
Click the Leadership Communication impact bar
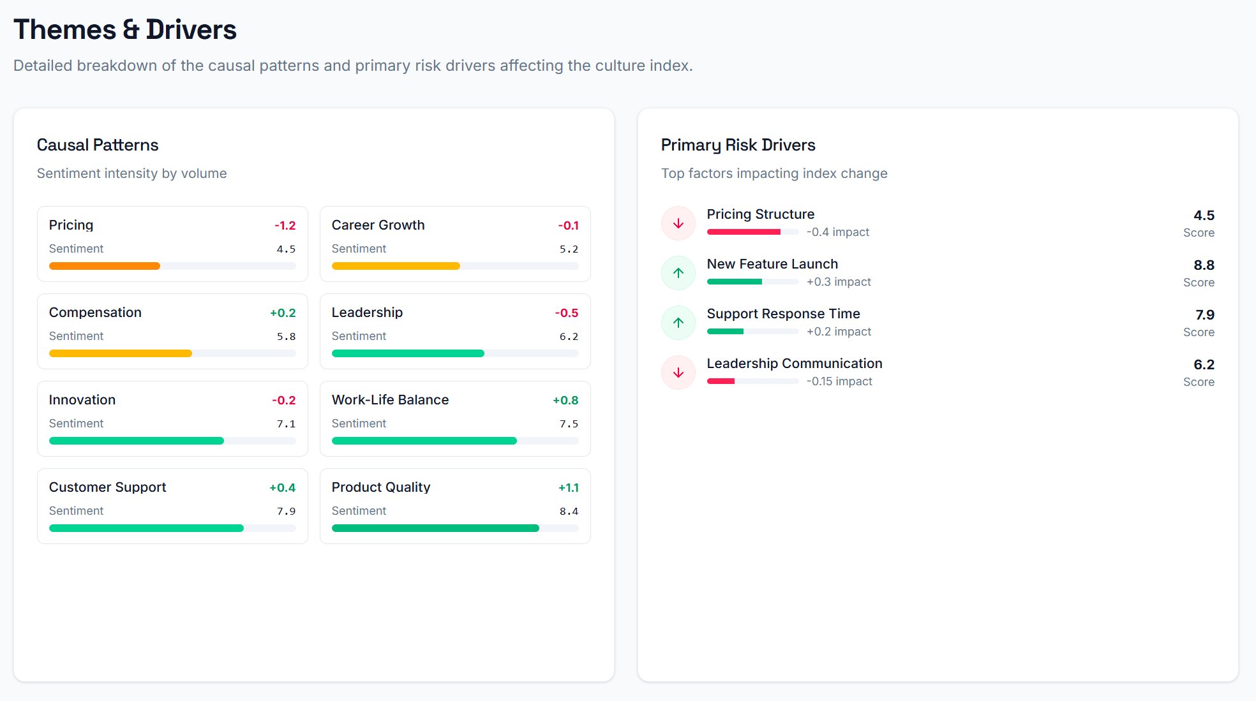(x=753, y=381)
